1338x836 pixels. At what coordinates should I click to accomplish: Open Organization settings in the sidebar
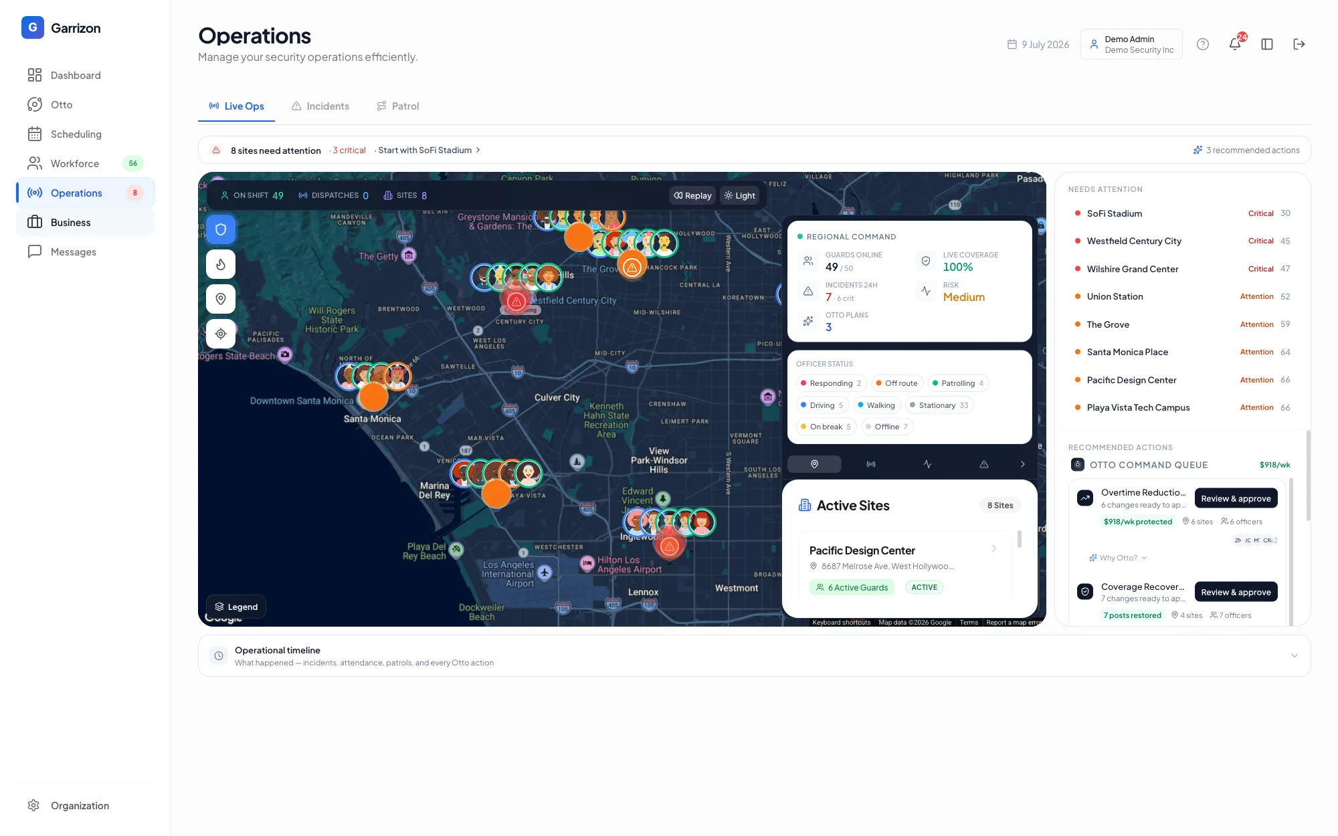point(86,806)
